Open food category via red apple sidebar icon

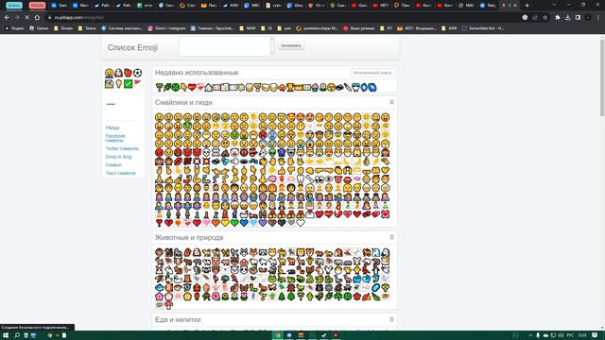click(129, 73)
